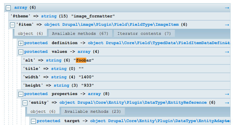The image size is (237, 125).
Task: Click the arrow icon on values row
Action: coord(227,52)
